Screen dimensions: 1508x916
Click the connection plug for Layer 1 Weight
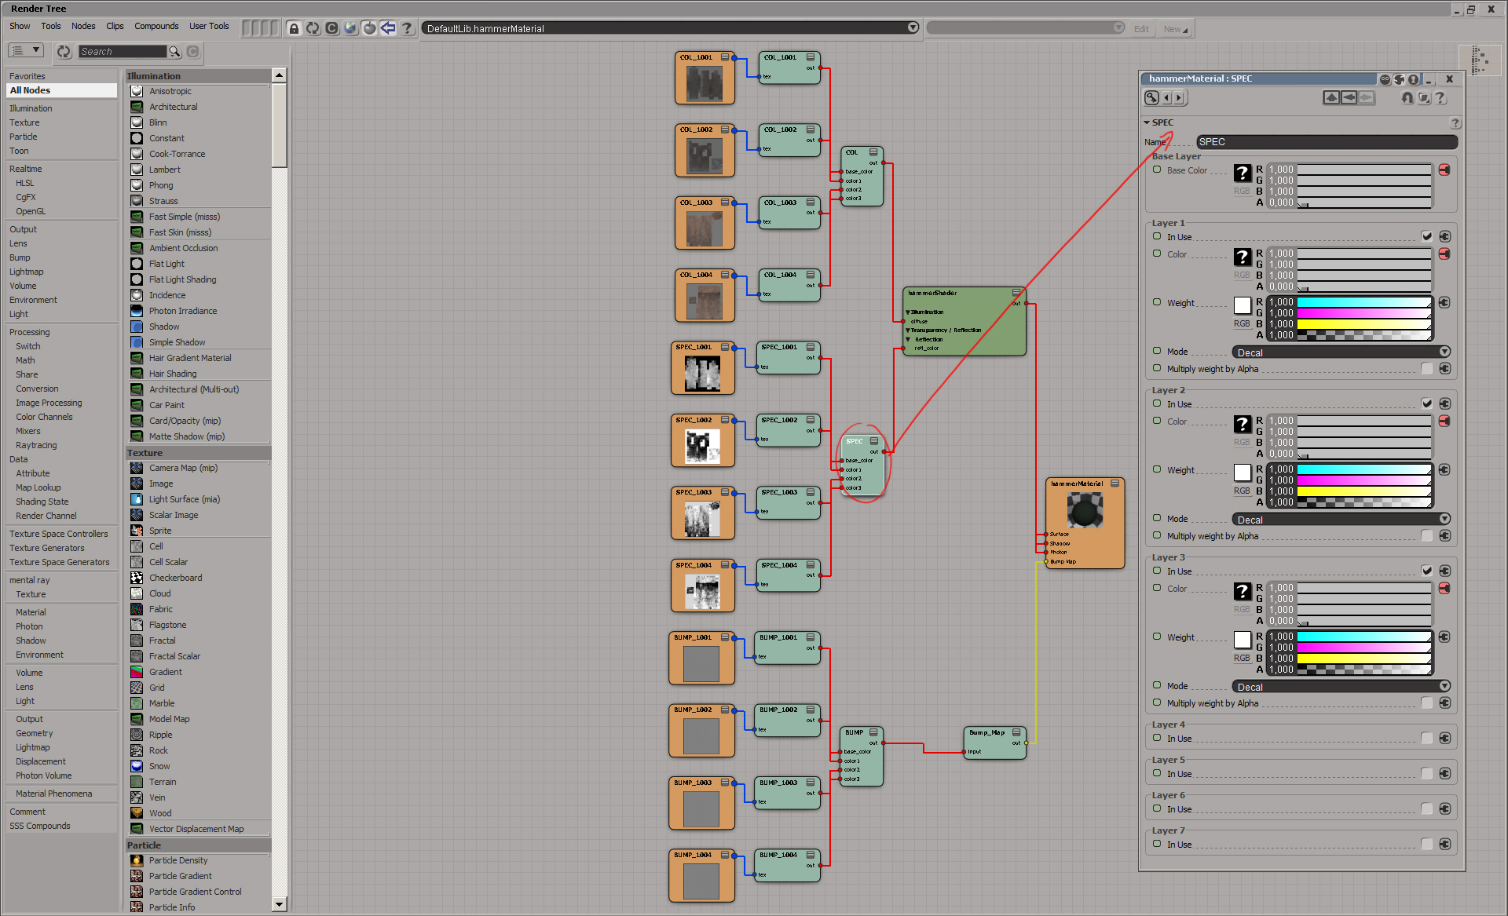pyautogui.click(x=1444, y=303)
